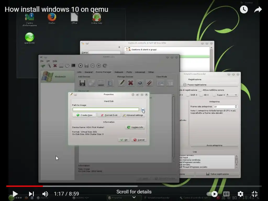268x201 pixels.
Task: Click the Add floppy device icon
Action: (82, 83)
